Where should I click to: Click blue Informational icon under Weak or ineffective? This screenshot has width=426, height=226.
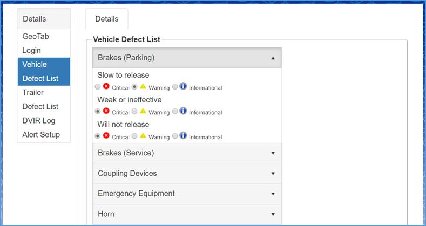(183, 111)
